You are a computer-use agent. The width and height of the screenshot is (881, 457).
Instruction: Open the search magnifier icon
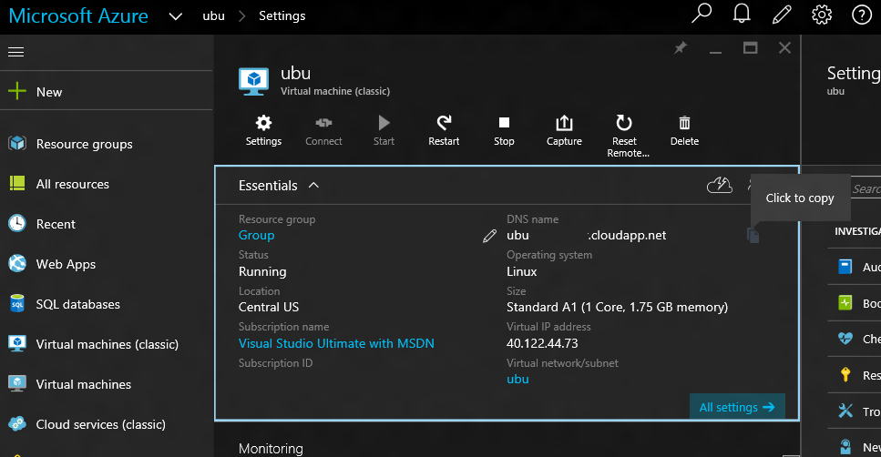702,15
